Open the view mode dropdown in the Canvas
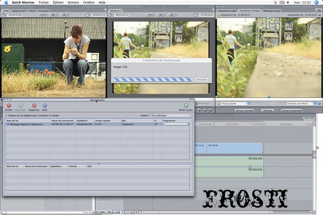Image resolution: width=323 pixels, height=215 pixels. (161, 15)
